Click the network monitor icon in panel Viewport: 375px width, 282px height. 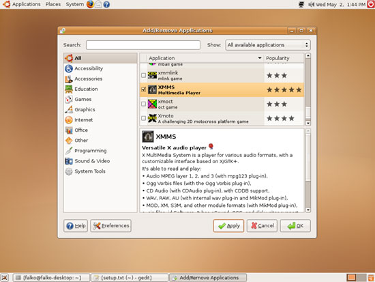[301, 4]
